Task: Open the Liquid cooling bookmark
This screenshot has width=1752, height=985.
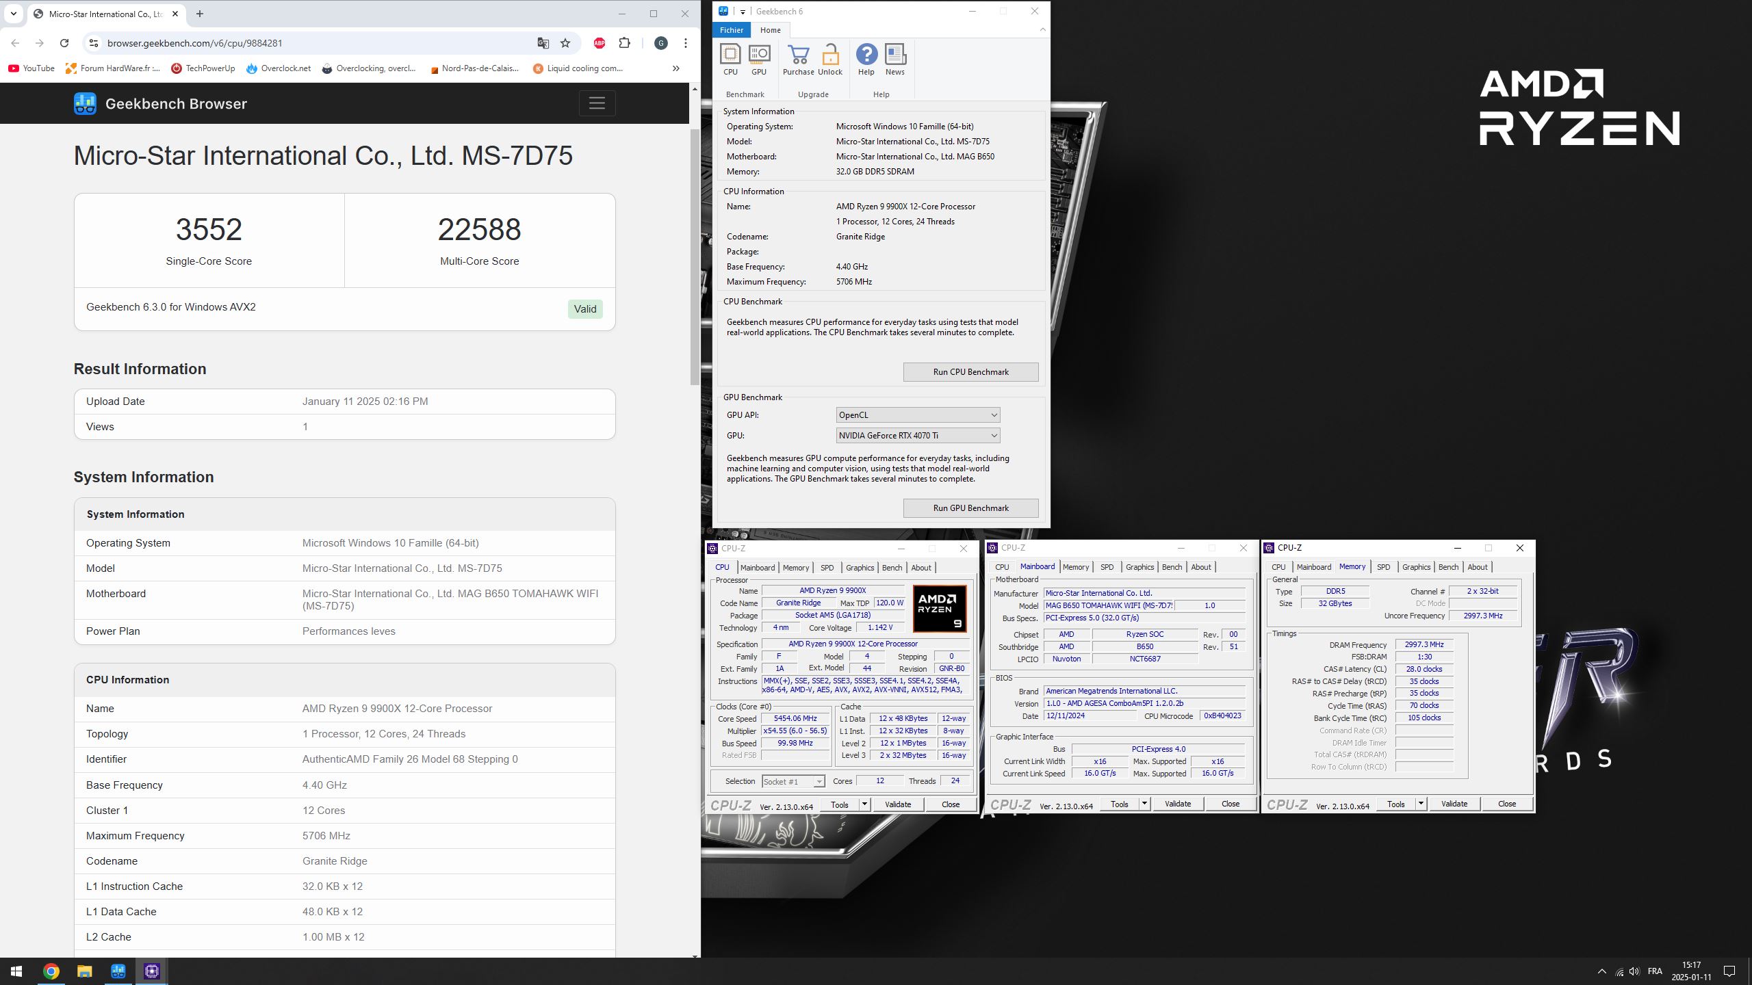Action: (578, 68)
